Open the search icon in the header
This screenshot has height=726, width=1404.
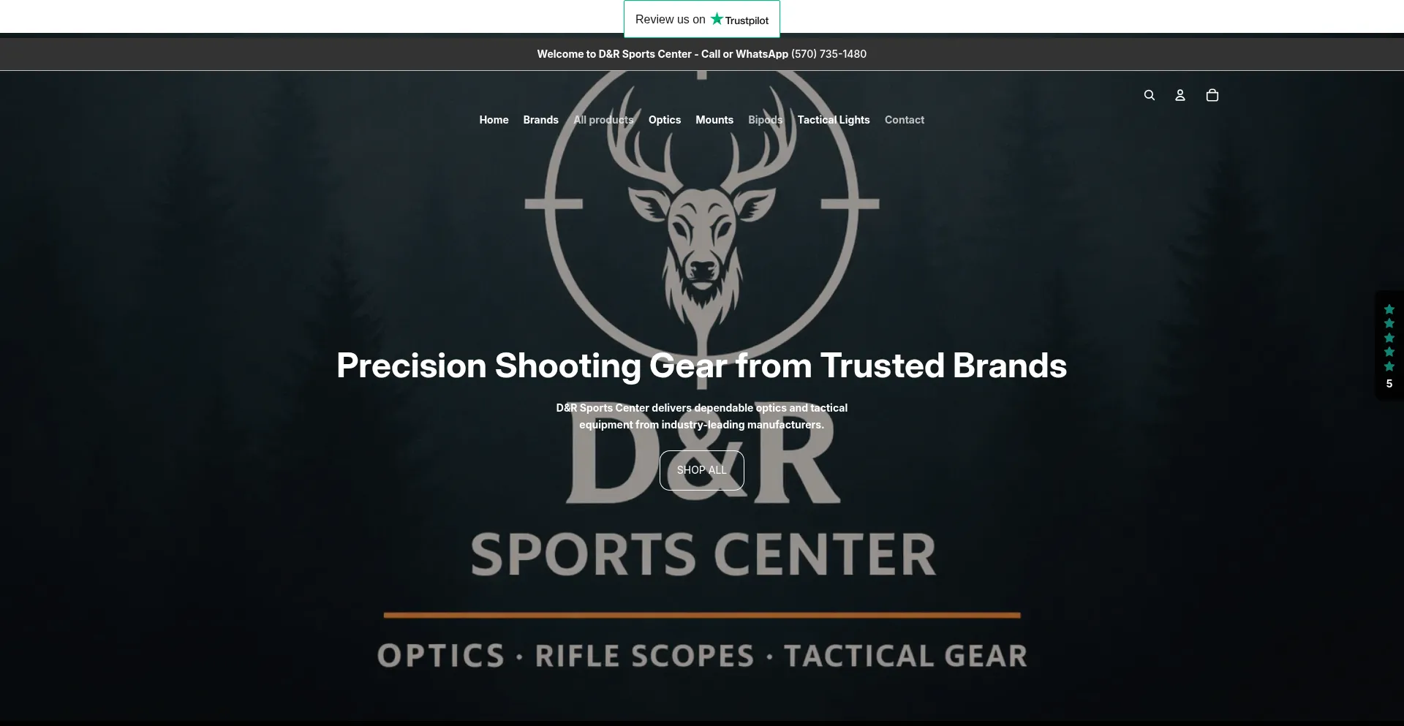tap(1149, 95)
